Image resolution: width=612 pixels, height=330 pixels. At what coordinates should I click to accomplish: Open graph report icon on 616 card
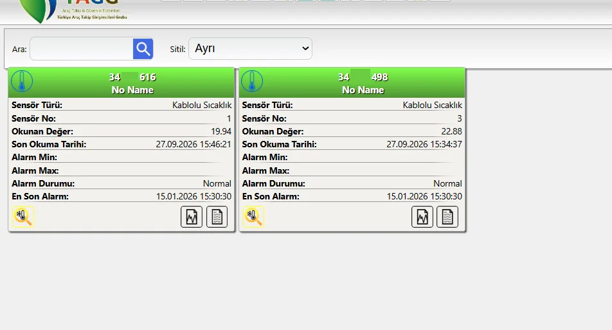(x=192, y=217)
